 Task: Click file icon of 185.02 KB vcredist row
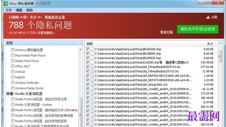pos(92,124)
